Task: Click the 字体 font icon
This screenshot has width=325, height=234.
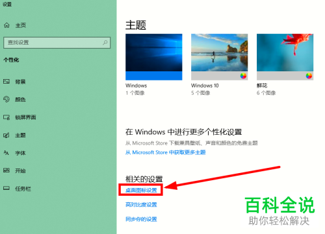Action: pos(6,153)
